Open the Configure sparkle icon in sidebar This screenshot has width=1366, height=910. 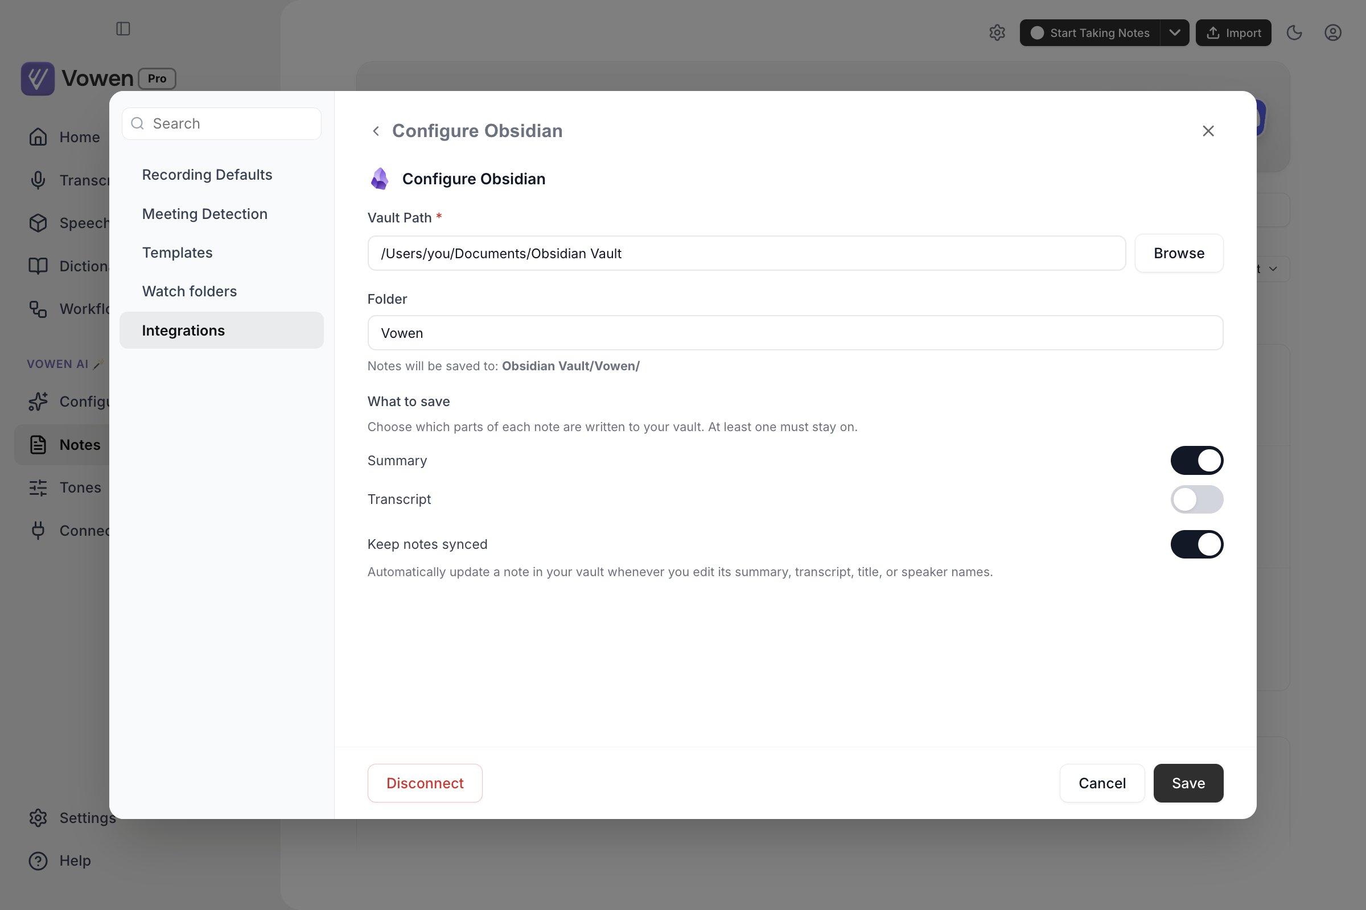tap(38, 402)
